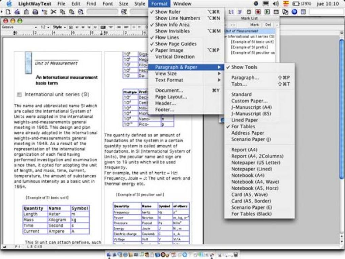Image resolution: width=345 pixels, height=259 pixels.
Task: Click the small dark page icon right of the Format menu
Action: pyautogui.click(x=249, y=12)
